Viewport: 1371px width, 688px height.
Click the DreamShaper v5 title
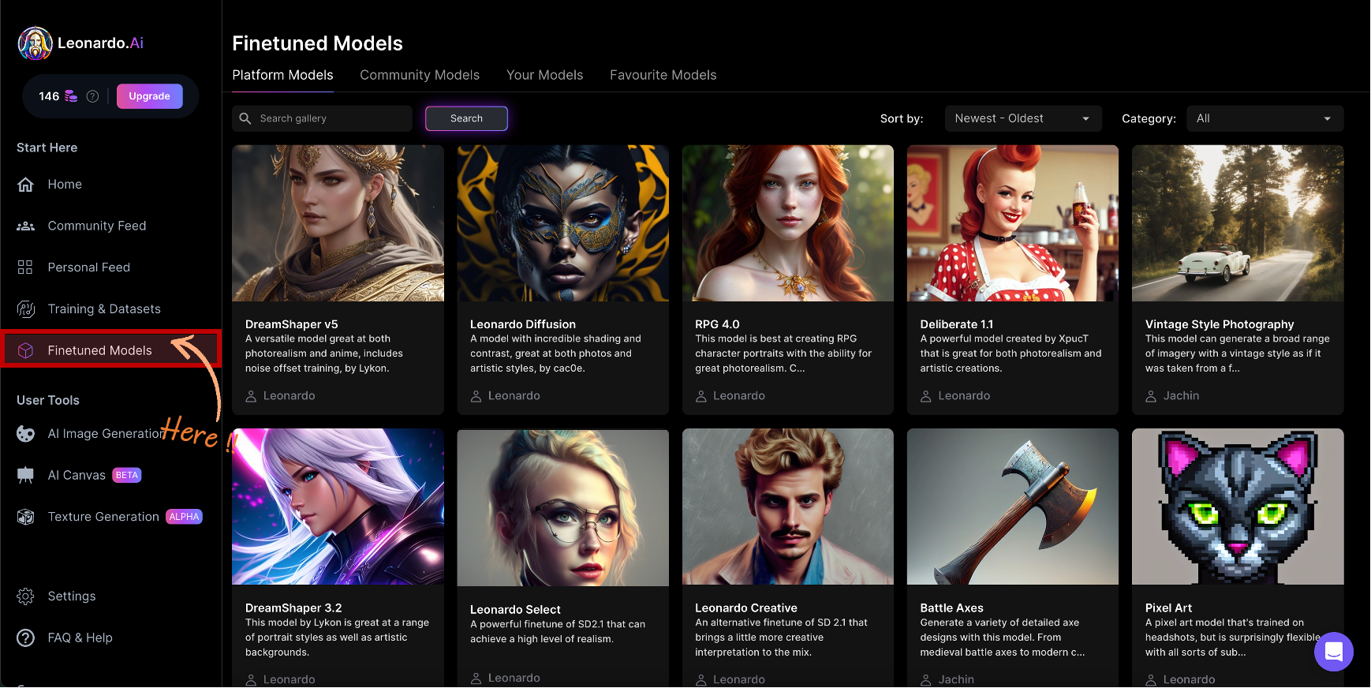pos(292,324)
